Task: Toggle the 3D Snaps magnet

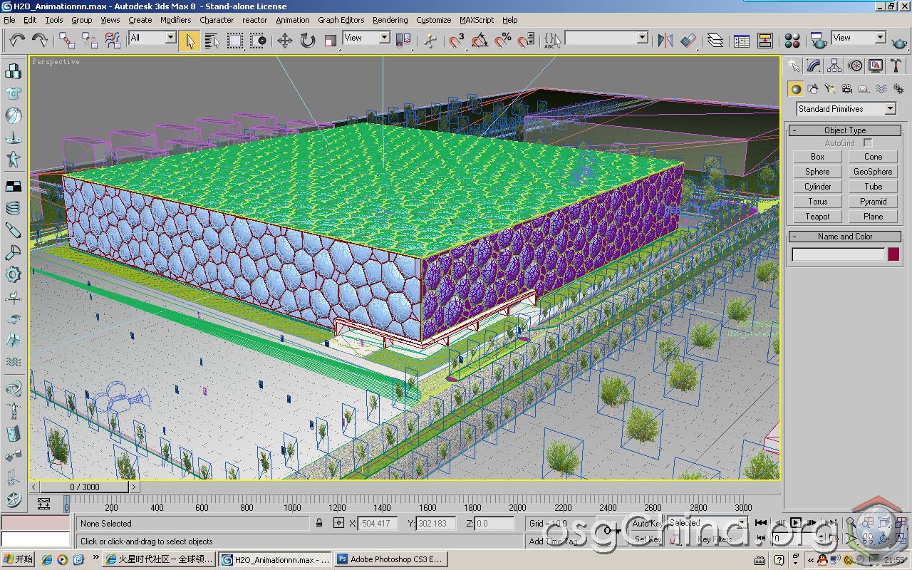Action: 457,41
